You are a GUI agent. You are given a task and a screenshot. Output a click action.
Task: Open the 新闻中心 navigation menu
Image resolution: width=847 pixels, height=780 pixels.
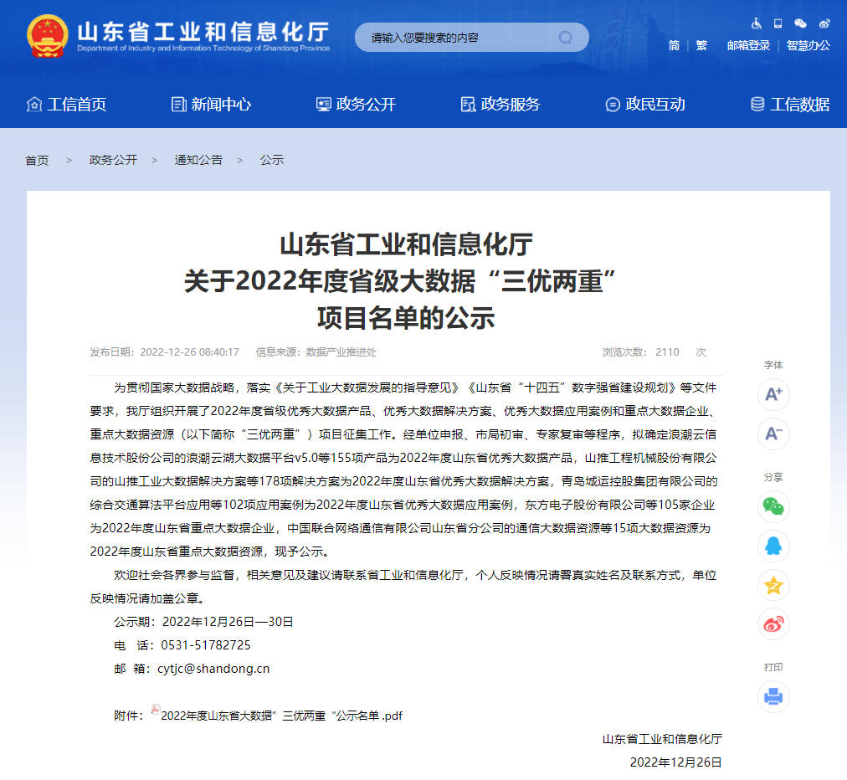tap(221, 105)
